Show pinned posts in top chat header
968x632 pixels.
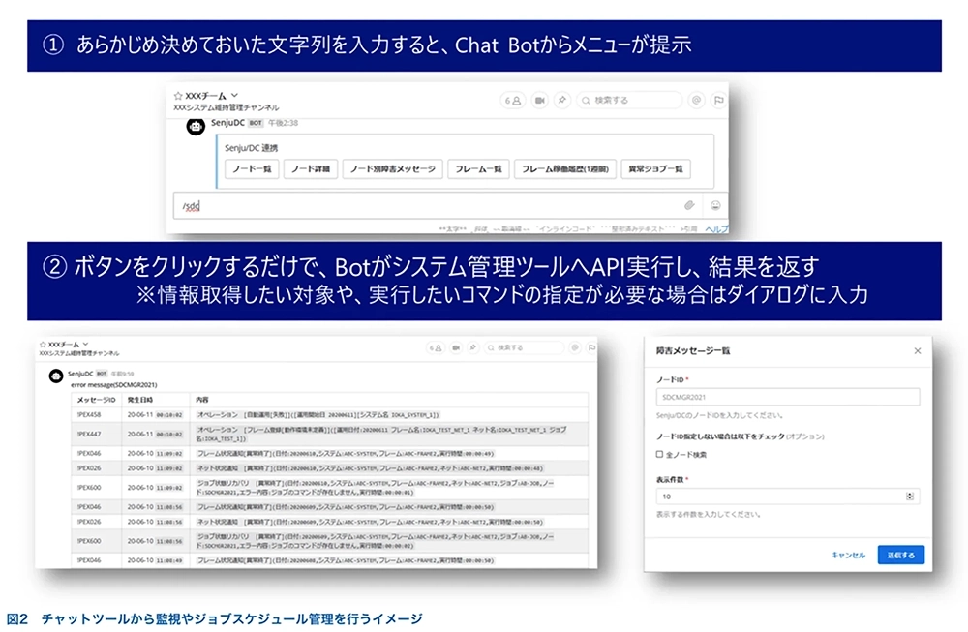(561, 100)
